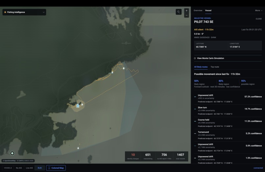Select the Turnaround route
This screenshot has height=172, width=265.
point(228,135)
